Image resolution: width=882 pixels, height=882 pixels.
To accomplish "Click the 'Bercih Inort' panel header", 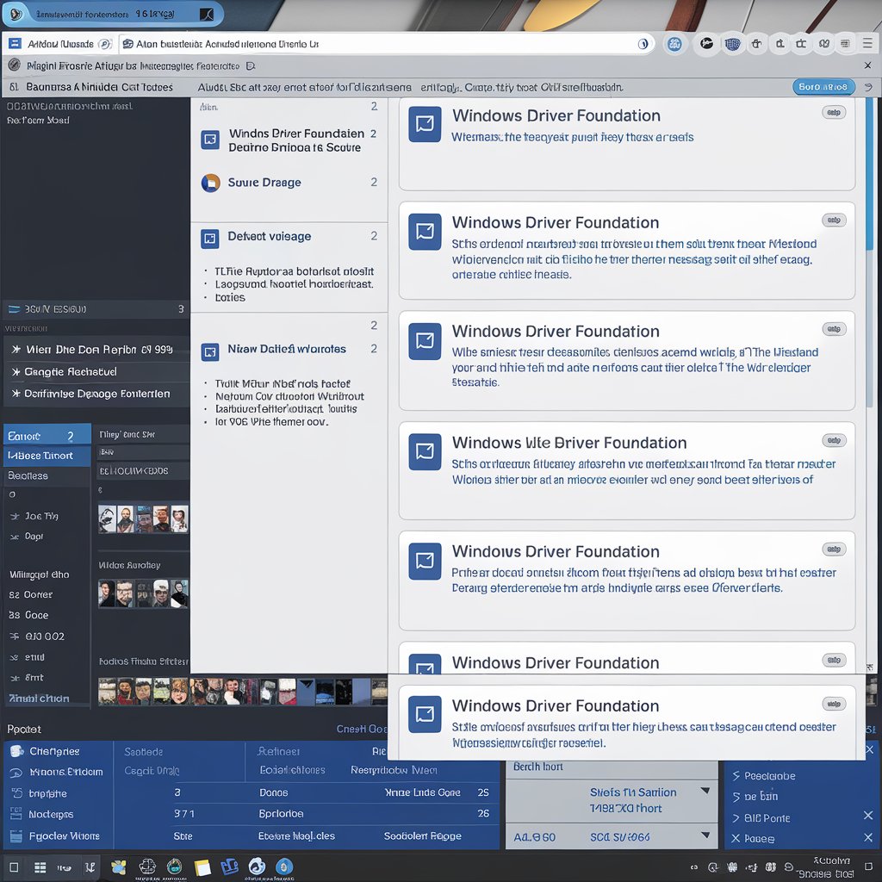I will (537, 766).
